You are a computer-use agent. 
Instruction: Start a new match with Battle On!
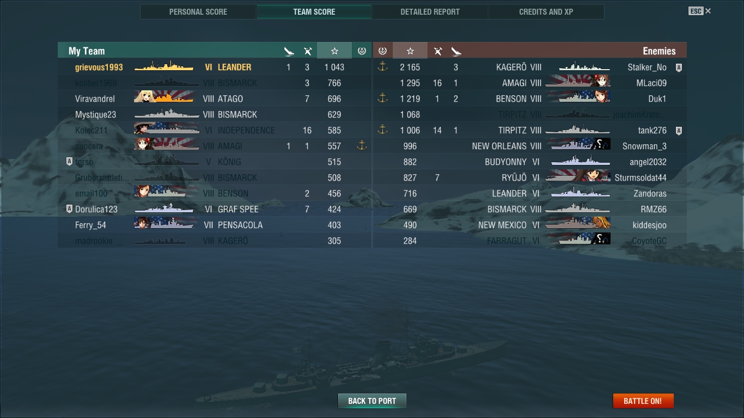pyautogui.click(x=643, y=401)
